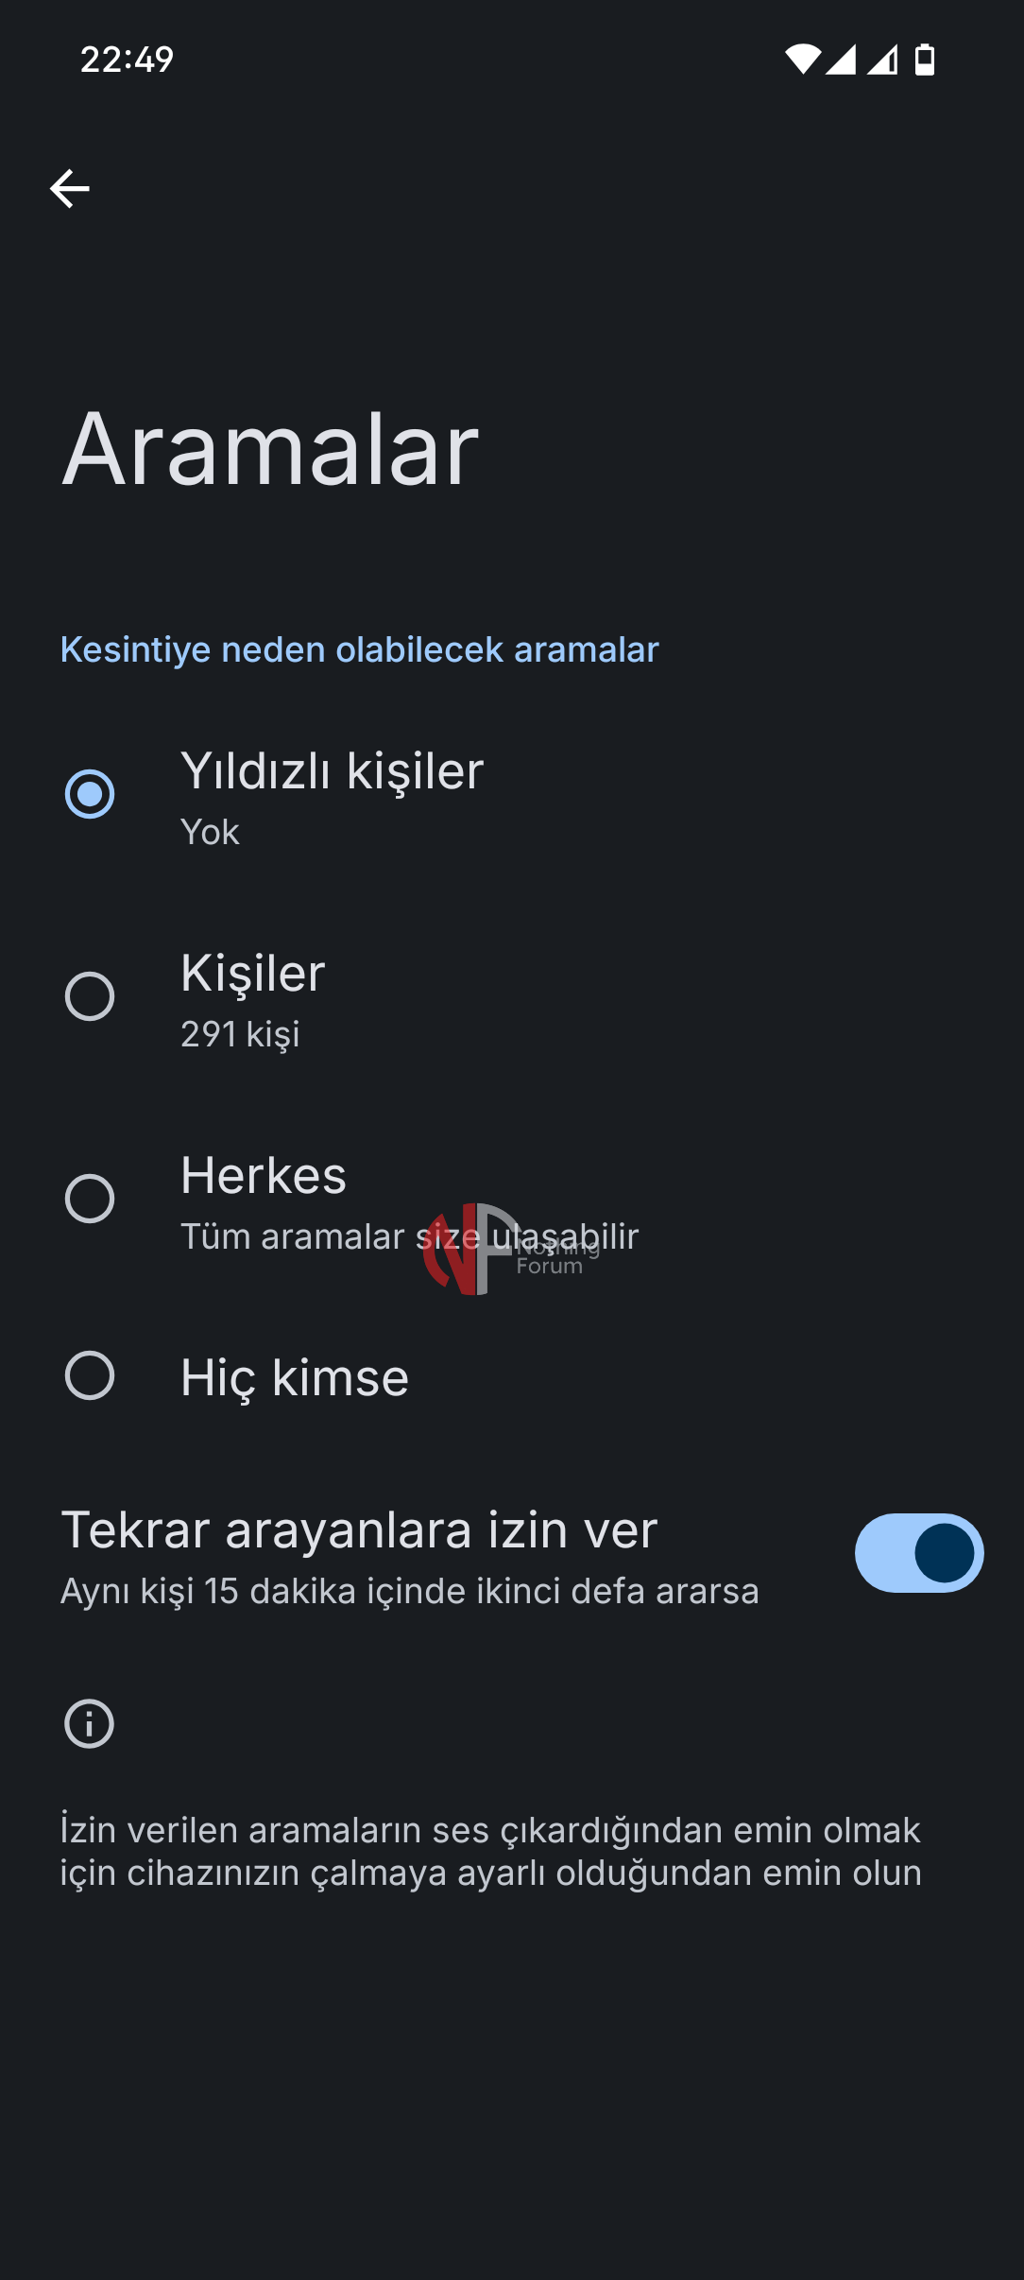Disable the Tekrar arayanlara izin ver switch
The width and height of the screenshot is (1024, 2280).
pos(918,1553)
